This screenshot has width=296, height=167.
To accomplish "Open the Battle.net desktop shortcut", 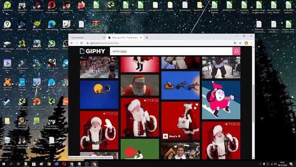I will [22, 26].
